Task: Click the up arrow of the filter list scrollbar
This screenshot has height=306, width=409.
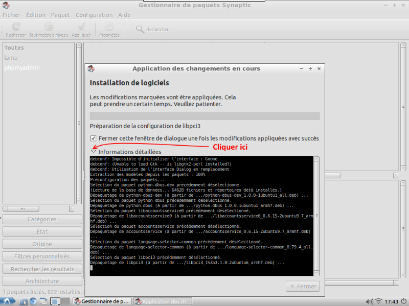Action: tap(79, 45)
